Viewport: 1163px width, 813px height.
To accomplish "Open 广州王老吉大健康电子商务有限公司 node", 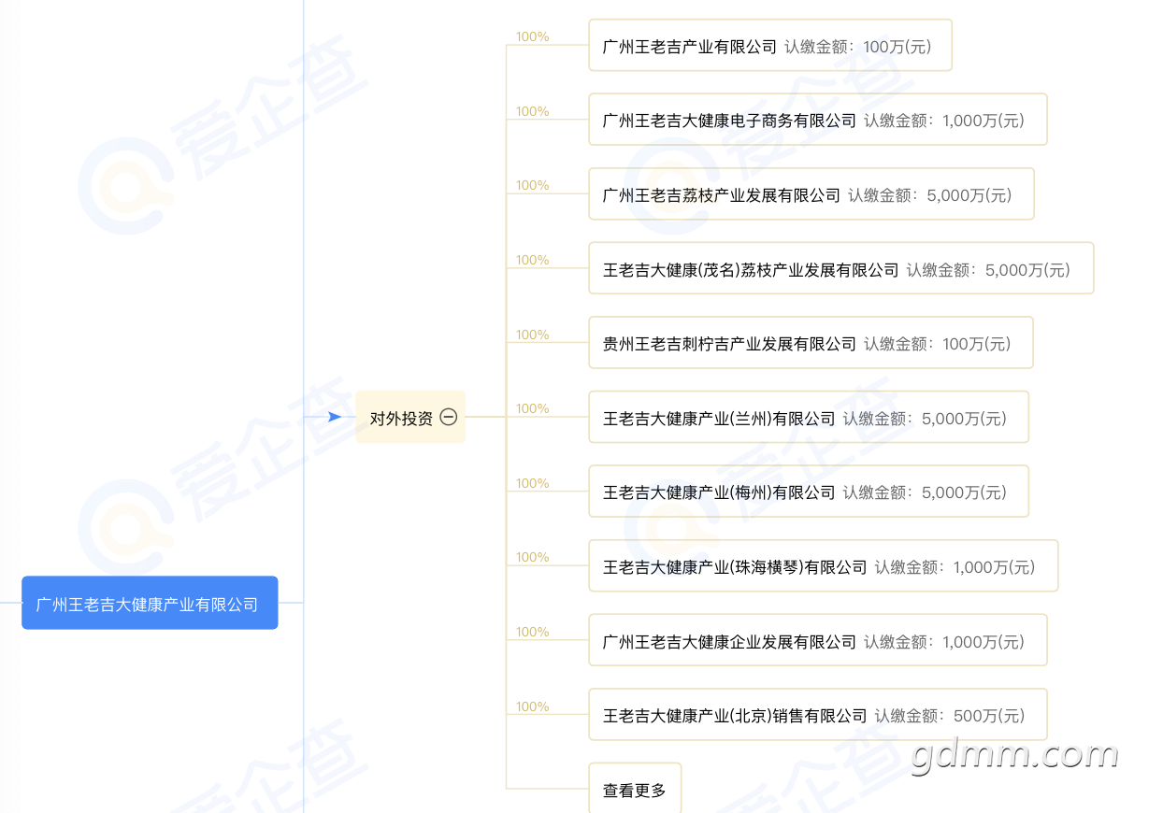I will [729, 120].
